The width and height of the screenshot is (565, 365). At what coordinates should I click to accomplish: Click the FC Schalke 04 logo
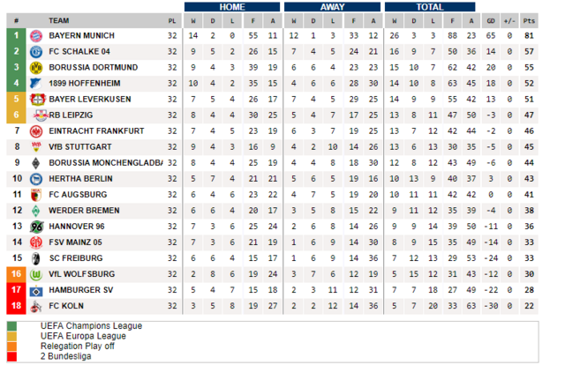coord(36,51)
